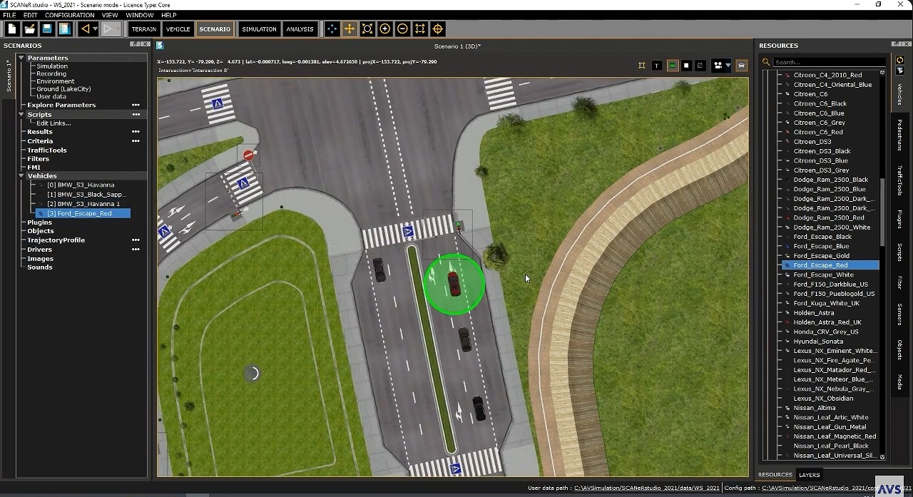Switch to TERRAIN mode
The height and width of the screenshot is (497, 913).
[x=143, y=29]
